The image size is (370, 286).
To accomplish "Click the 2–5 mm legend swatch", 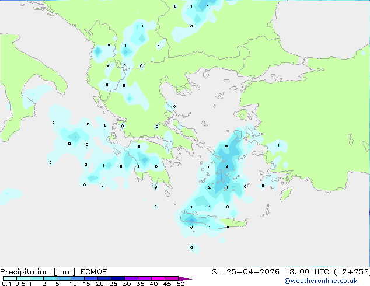I will click(x=50, y=278).
